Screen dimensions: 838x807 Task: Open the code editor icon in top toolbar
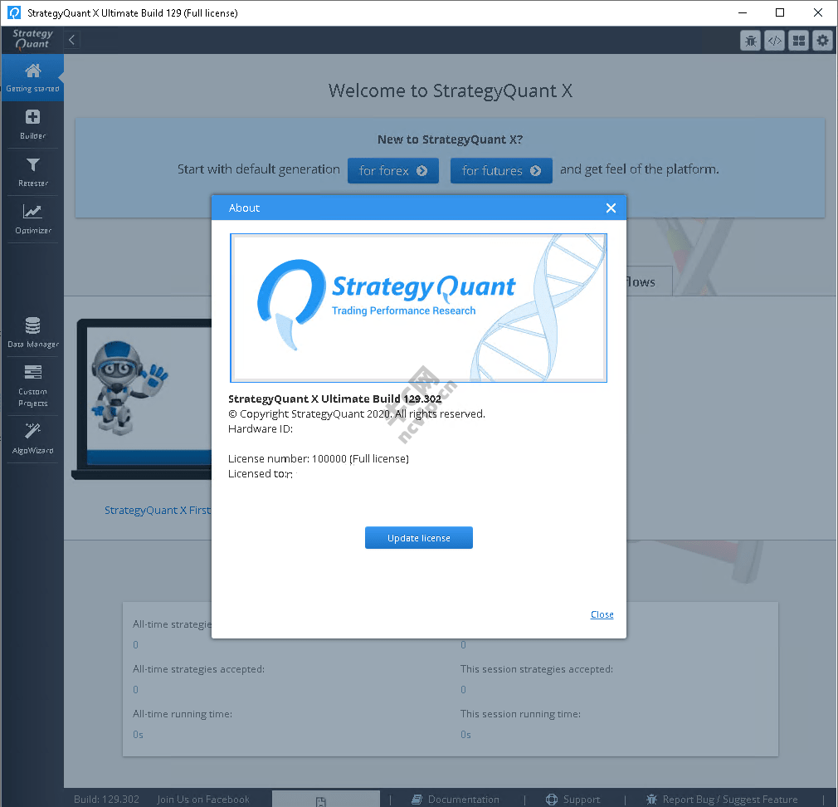[774, 40]
